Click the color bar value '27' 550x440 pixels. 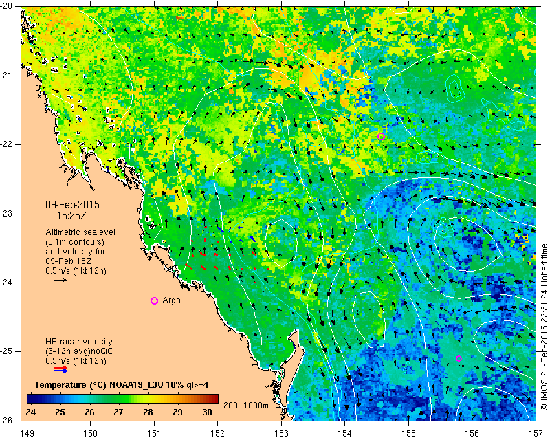118,412
